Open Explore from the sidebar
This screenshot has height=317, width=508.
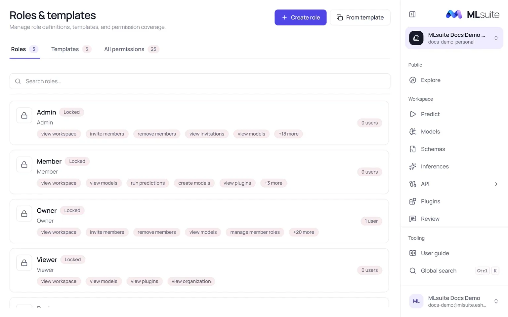click(x=454, y=80)
